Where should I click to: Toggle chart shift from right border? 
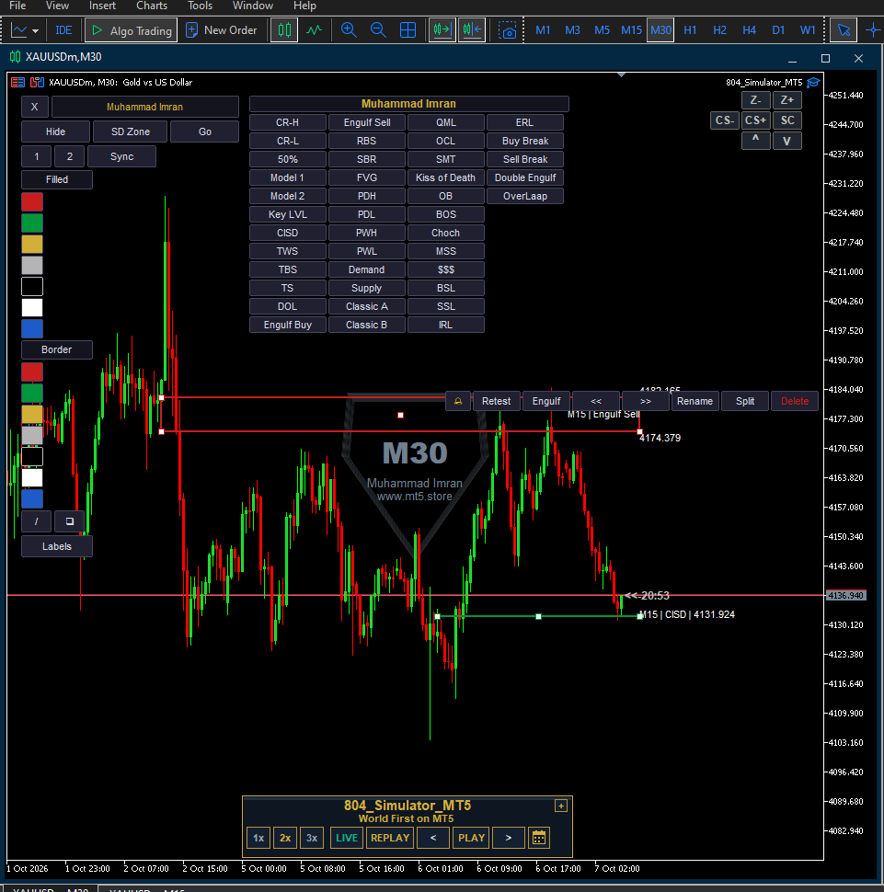(472, 30)
